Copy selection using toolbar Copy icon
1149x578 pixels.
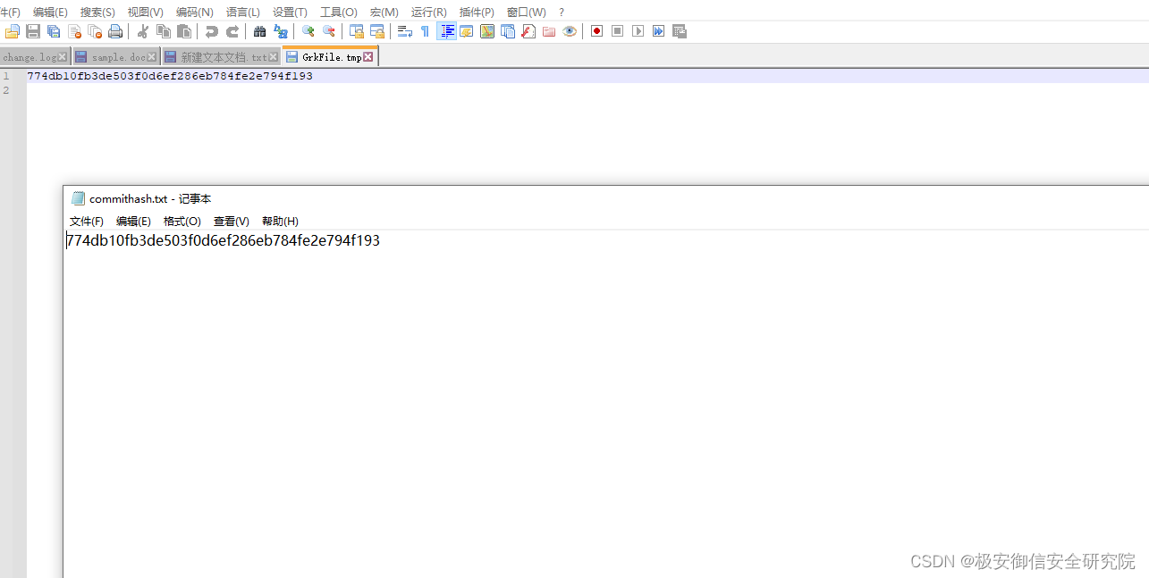tap(164, 31)
